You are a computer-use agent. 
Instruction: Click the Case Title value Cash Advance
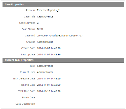(x=45, y=17)
